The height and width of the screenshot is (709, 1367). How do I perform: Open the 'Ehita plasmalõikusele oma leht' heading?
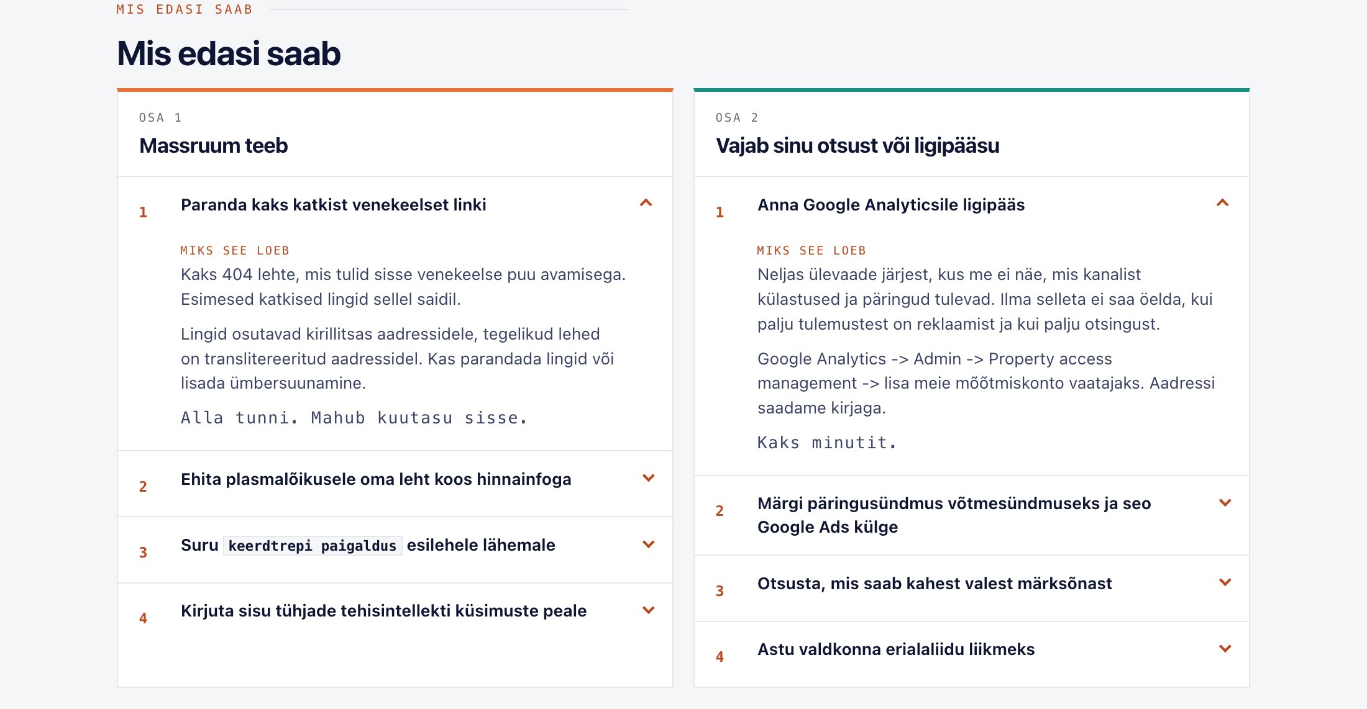coord(376,479)
